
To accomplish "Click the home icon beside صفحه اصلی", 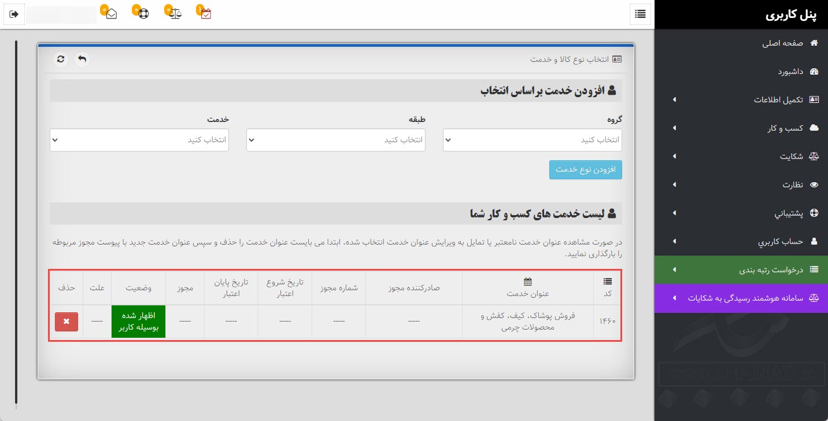I will click(815, 43).
